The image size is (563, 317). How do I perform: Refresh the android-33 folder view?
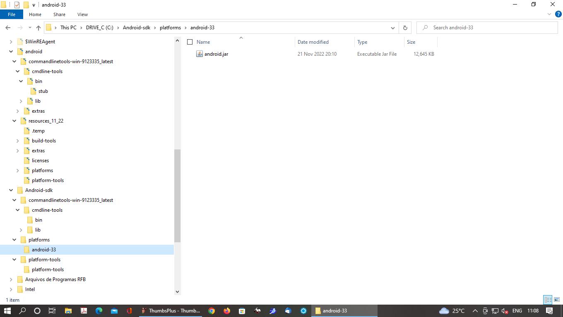pyautogui.click(x=405, y=28)
